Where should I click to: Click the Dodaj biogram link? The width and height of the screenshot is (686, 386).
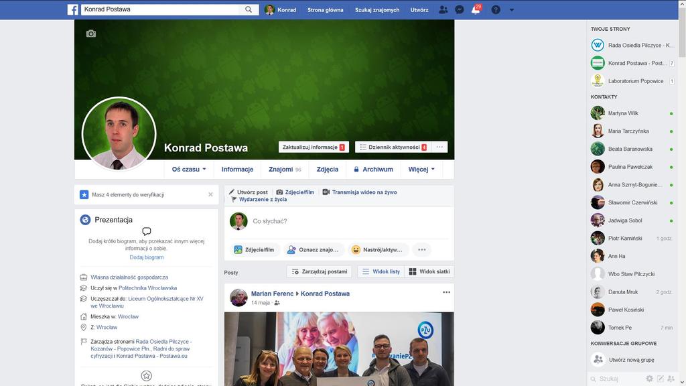click(x=147, y=257)
